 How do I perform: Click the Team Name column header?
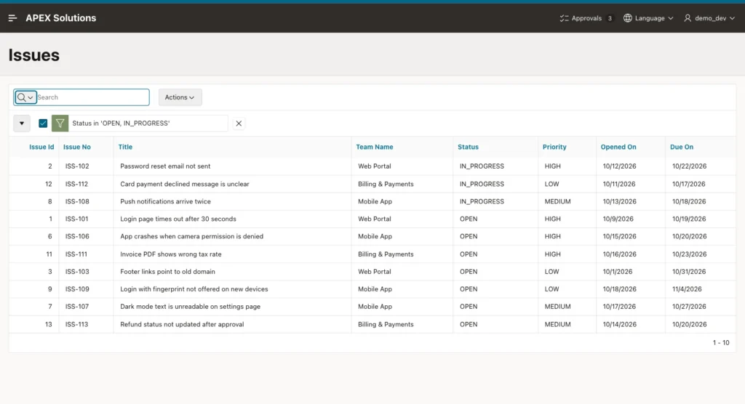tap(375, 148)
